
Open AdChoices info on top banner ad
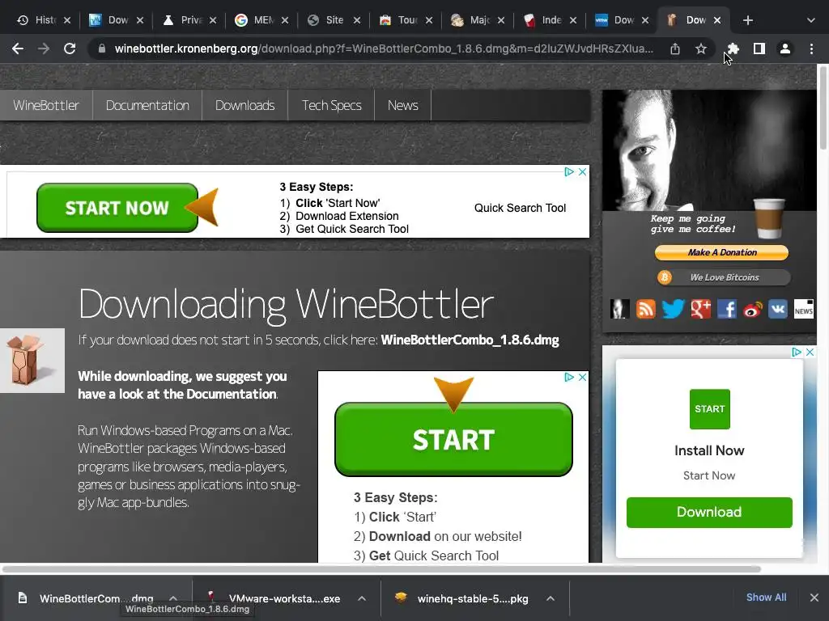pos(569,171)
